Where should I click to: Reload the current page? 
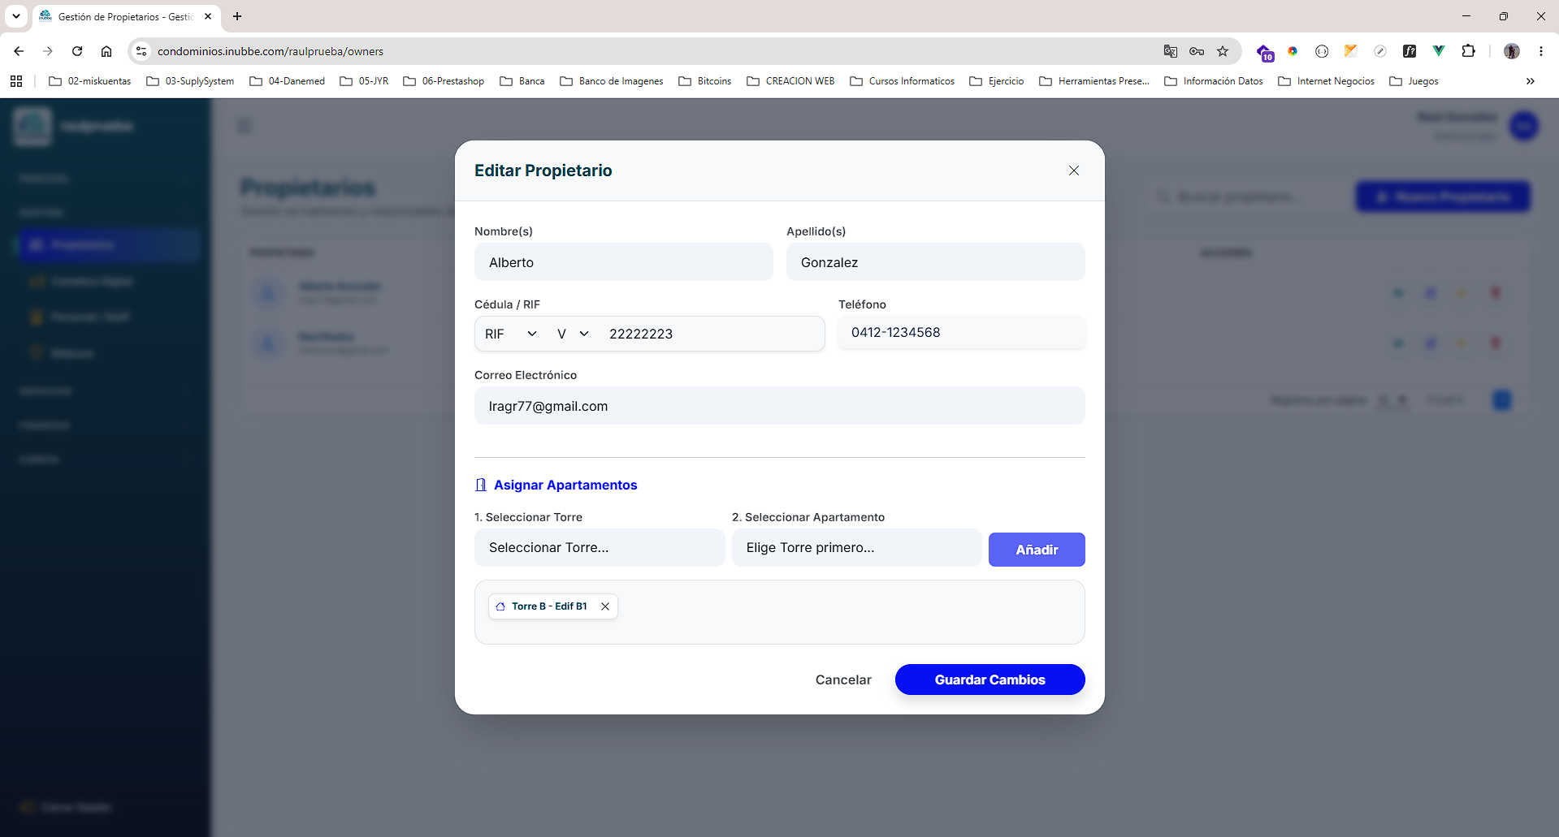click(x=77, y=51)
